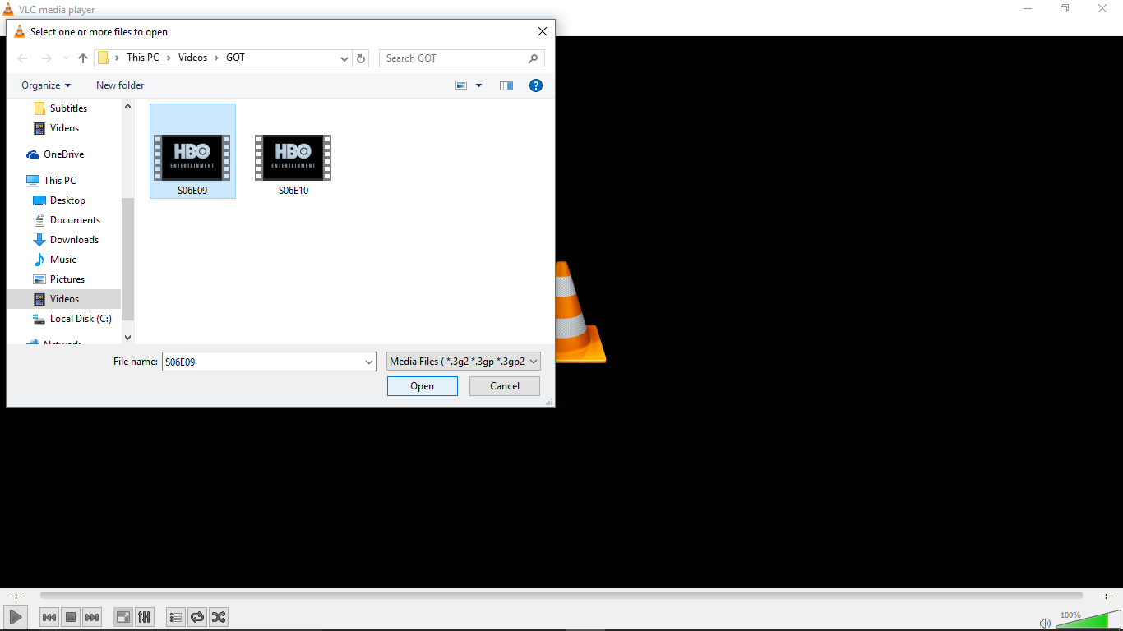Open the Organize menu
1123x631 pixels.
(46, 85)
